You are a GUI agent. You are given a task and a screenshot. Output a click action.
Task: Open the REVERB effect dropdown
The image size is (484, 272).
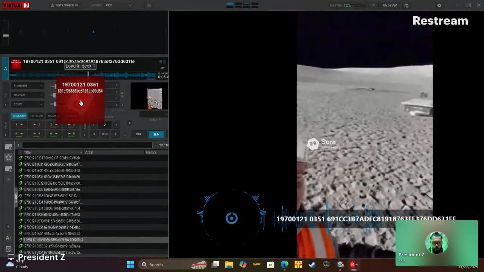(28, 95)
